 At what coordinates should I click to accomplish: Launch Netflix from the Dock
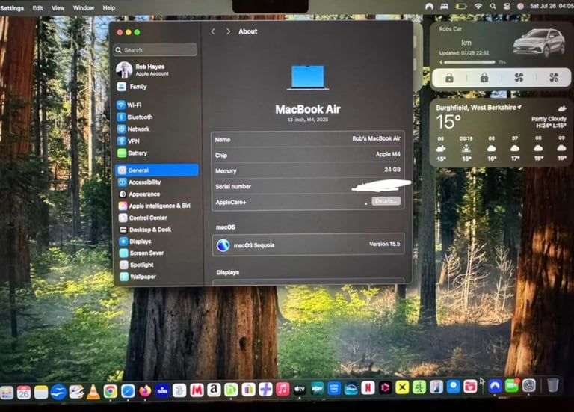click(368, 387)
